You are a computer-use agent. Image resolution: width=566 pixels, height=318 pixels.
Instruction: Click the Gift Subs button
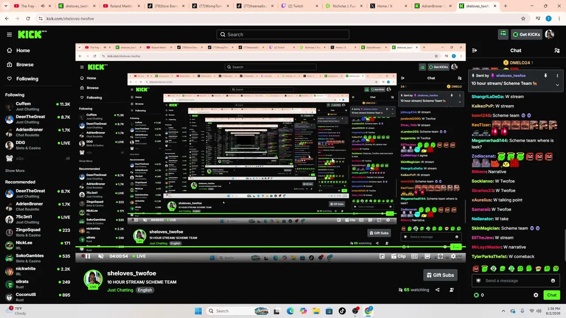(x=440, y=275)
